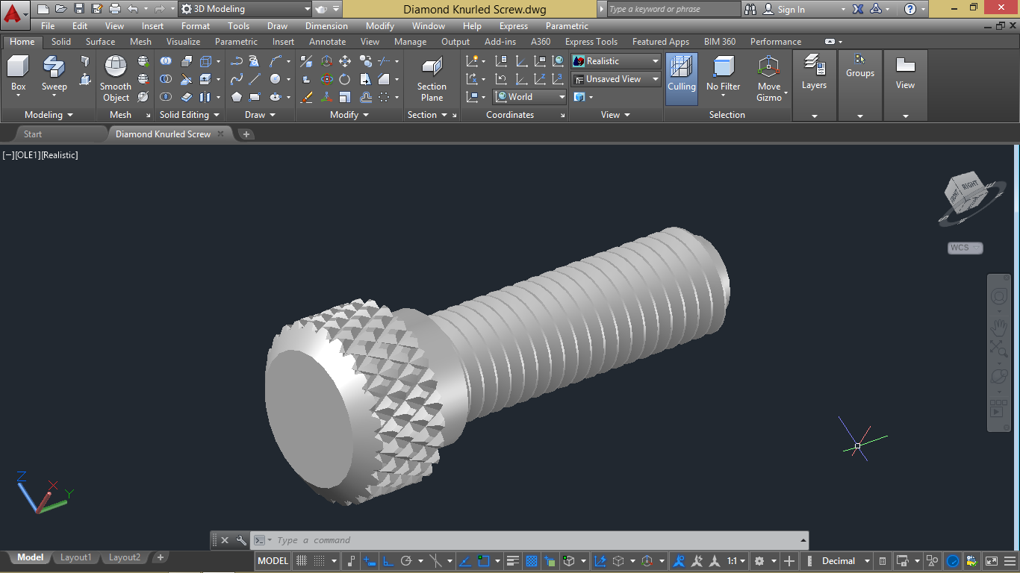Open the Unsaved View dropdown
Image resolution: width=1020 pixels, height=573 pixels.
(617, 79)
